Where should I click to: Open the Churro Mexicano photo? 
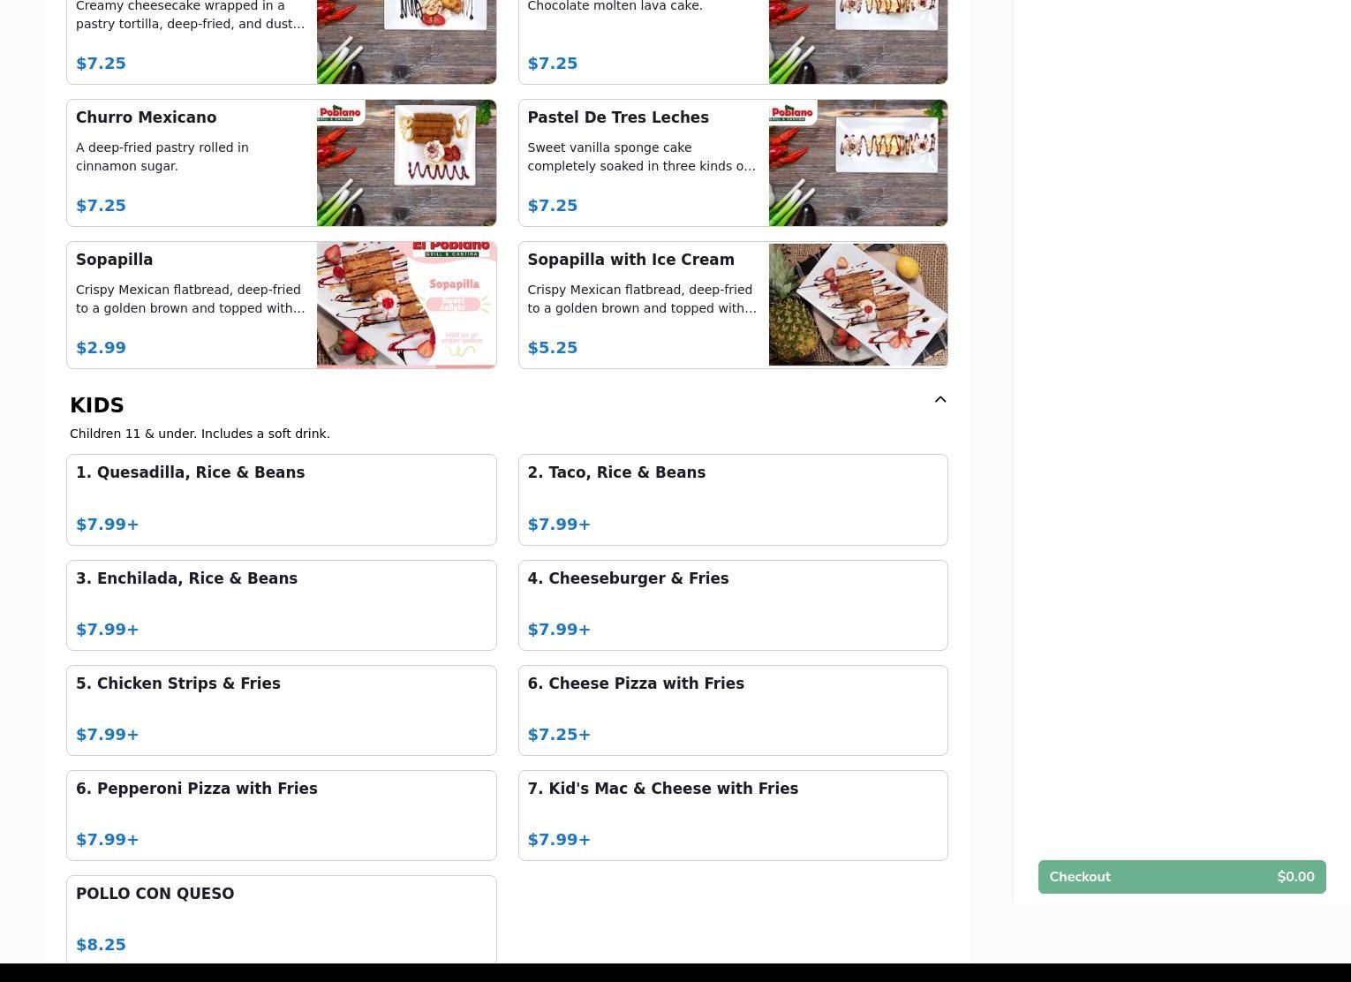[x=406, y=162]
